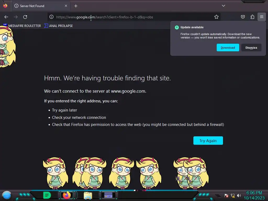Close the Server Not Found tab
This screenshot has width=268, height=201.
coord(66,6)
